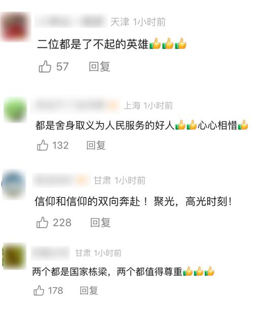The image size is (254, 314).
Task: Open the blurred username beside 上海
Action: [76, 105]
